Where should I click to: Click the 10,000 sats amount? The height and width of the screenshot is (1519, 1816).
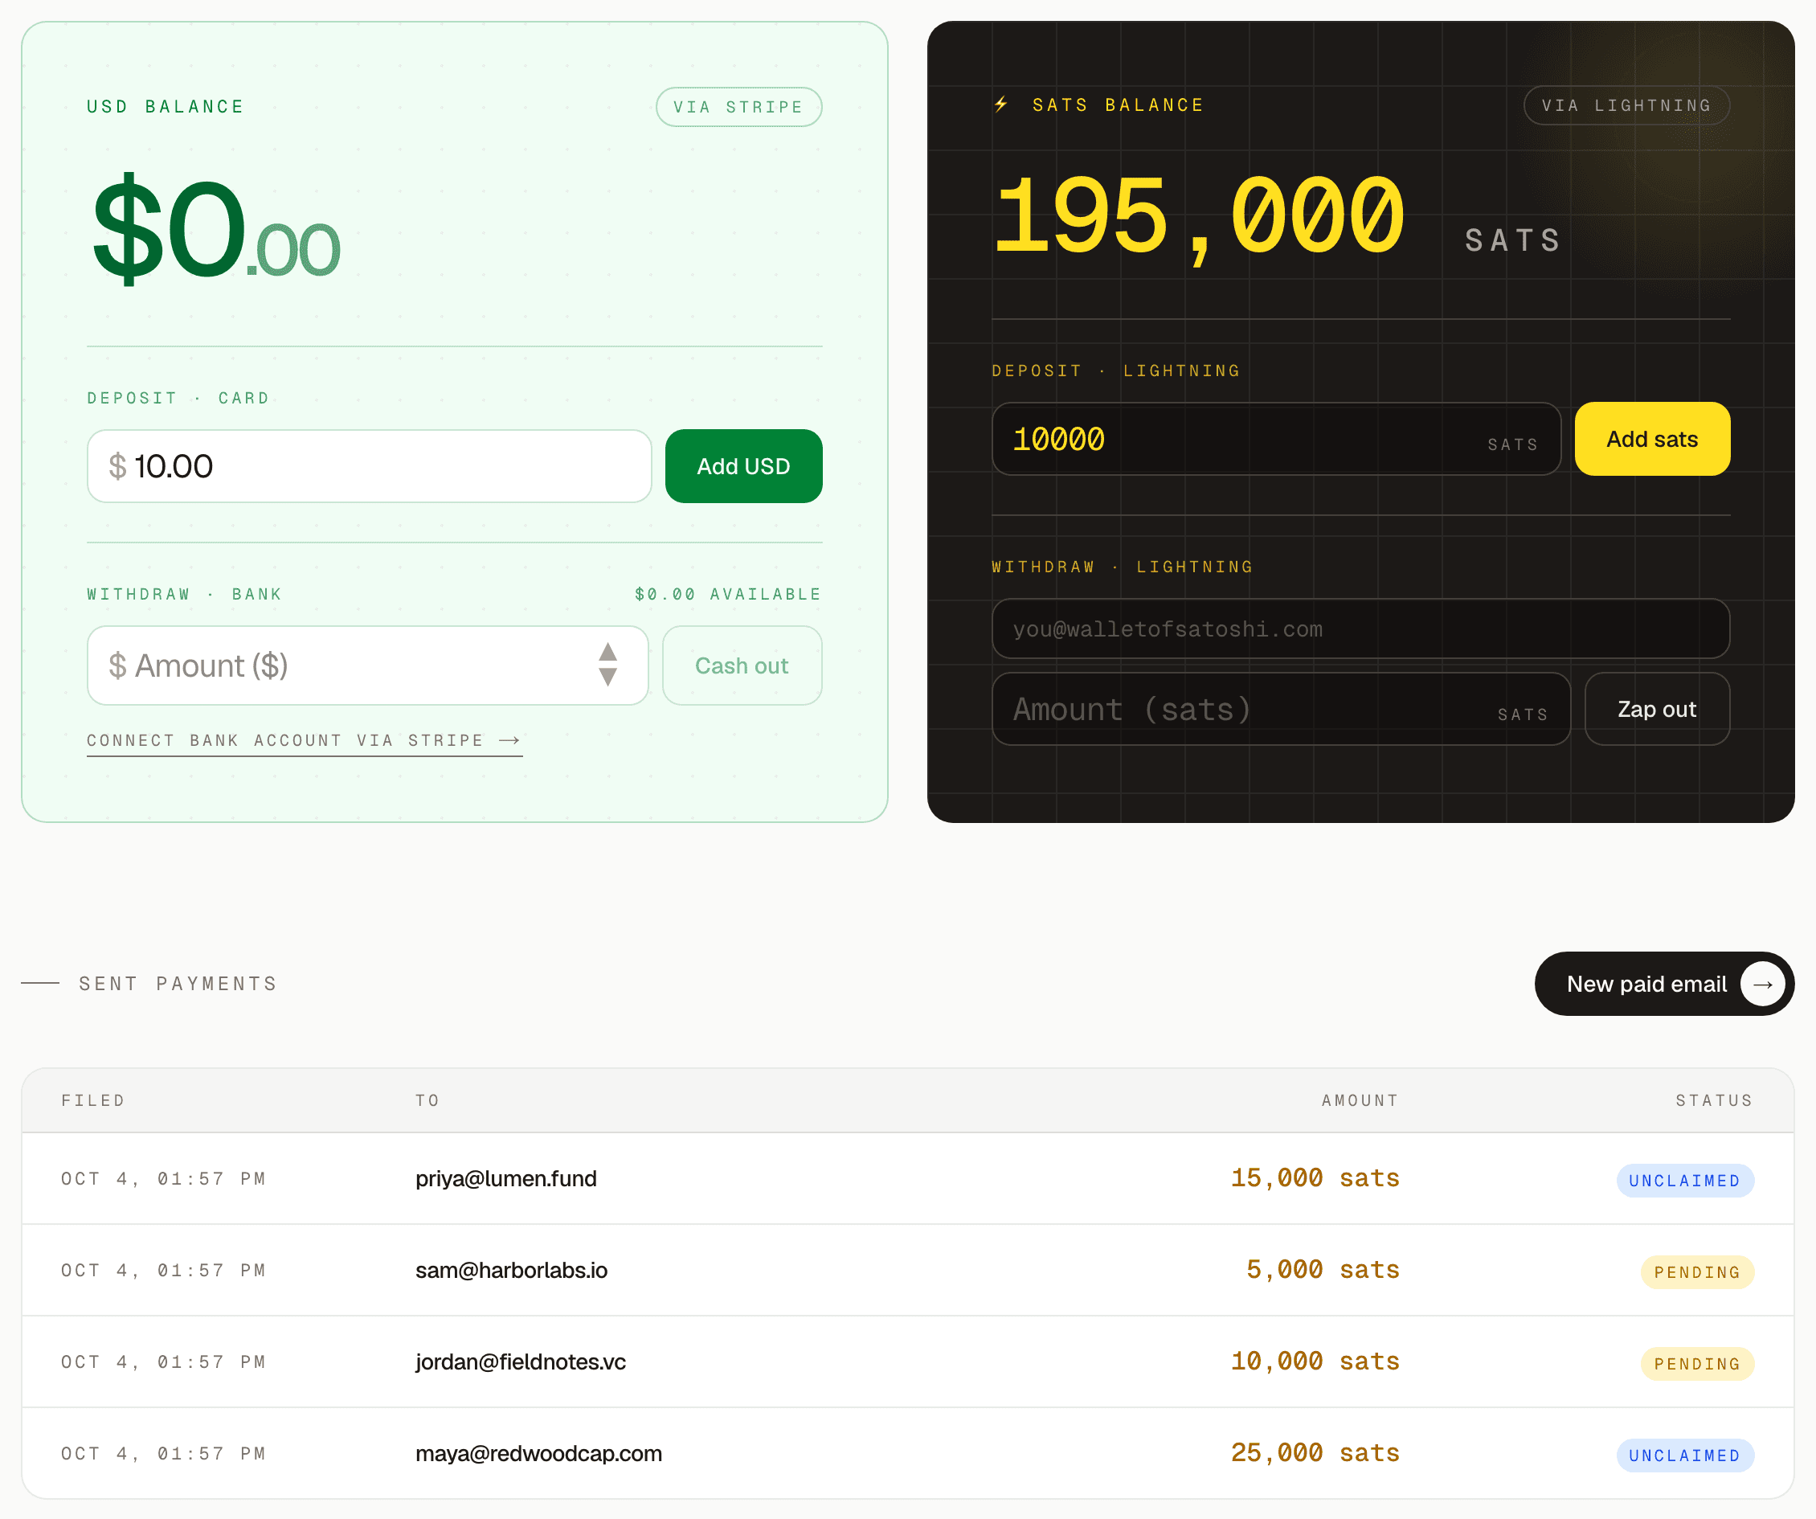1315,1361
